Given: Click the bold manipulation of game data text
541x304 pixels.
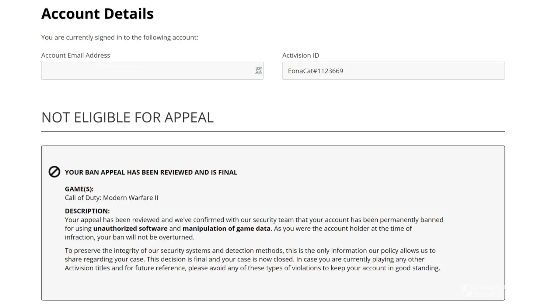Looking at the screenshot, I should coord(226,229).
